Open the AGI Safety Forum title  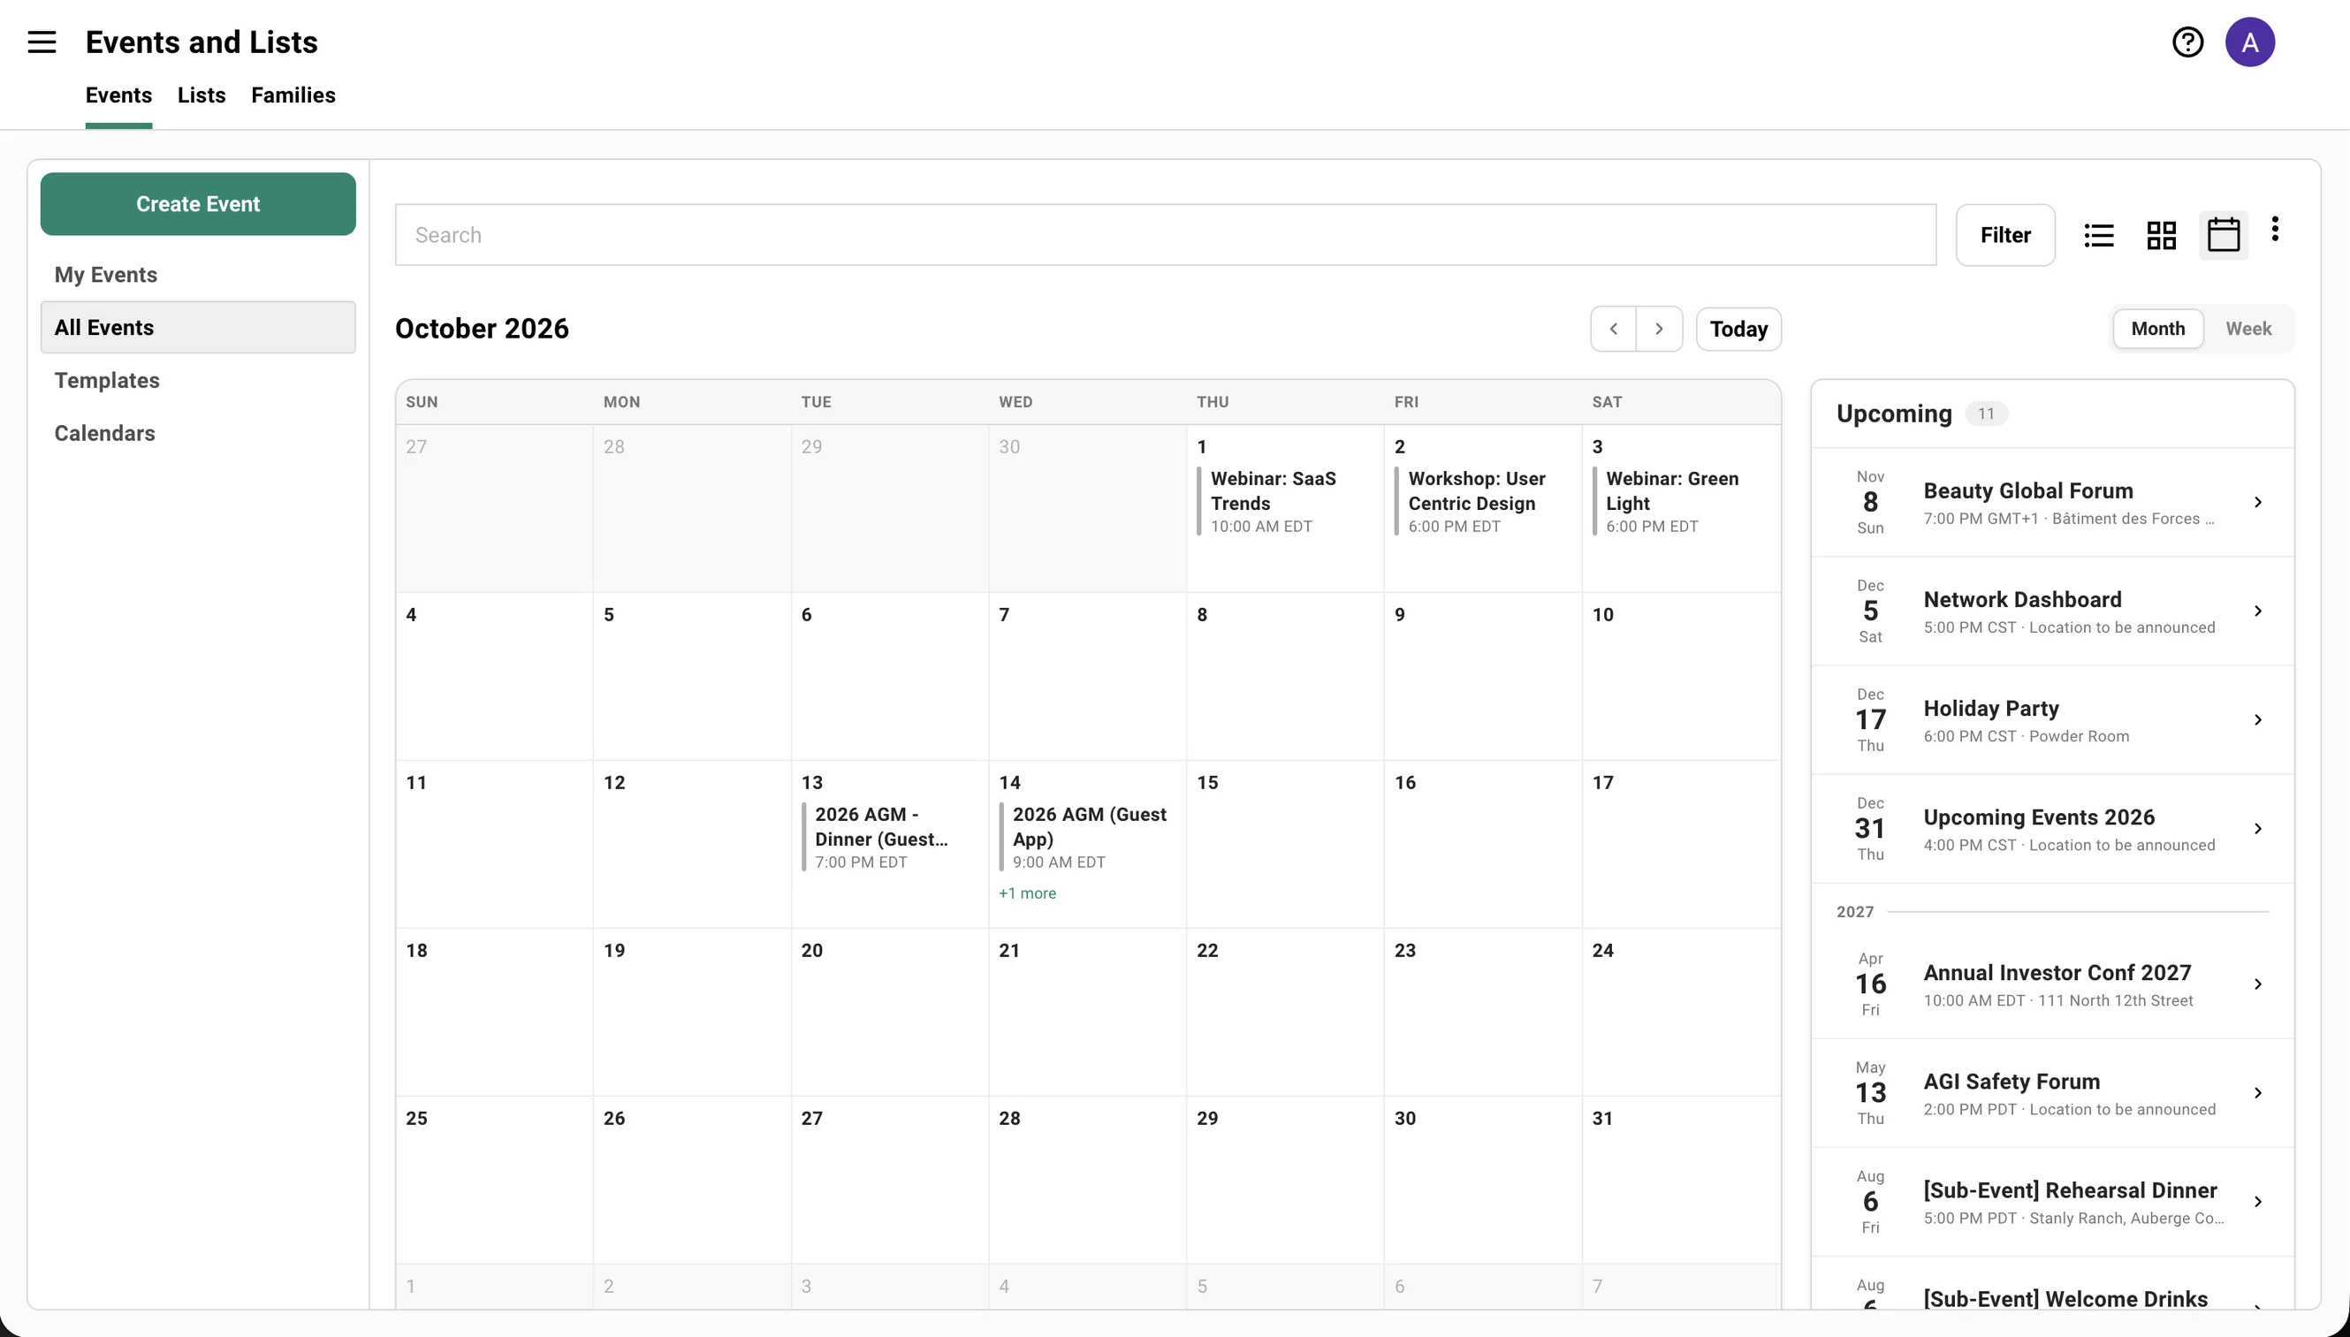click(2012, 1082)
